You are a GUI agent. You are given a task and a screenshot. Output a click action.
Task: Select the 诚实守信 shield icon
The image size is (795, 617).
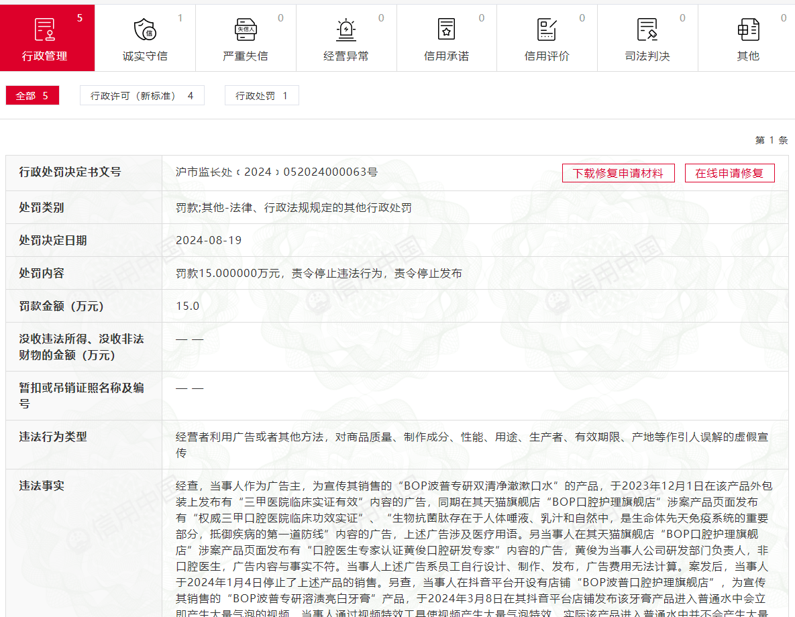coord(145,30)
